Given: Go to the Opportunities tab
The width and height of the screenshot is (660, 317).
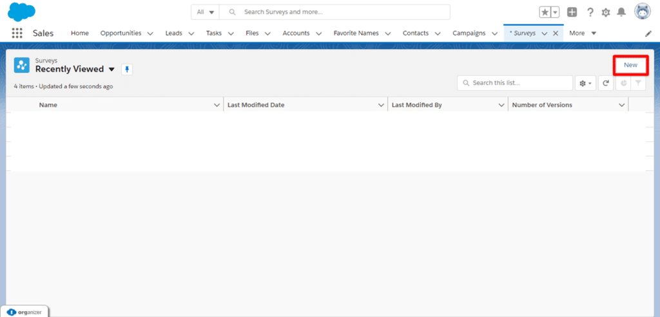Looking at the screenshot, I should click(x=121, y=34).
